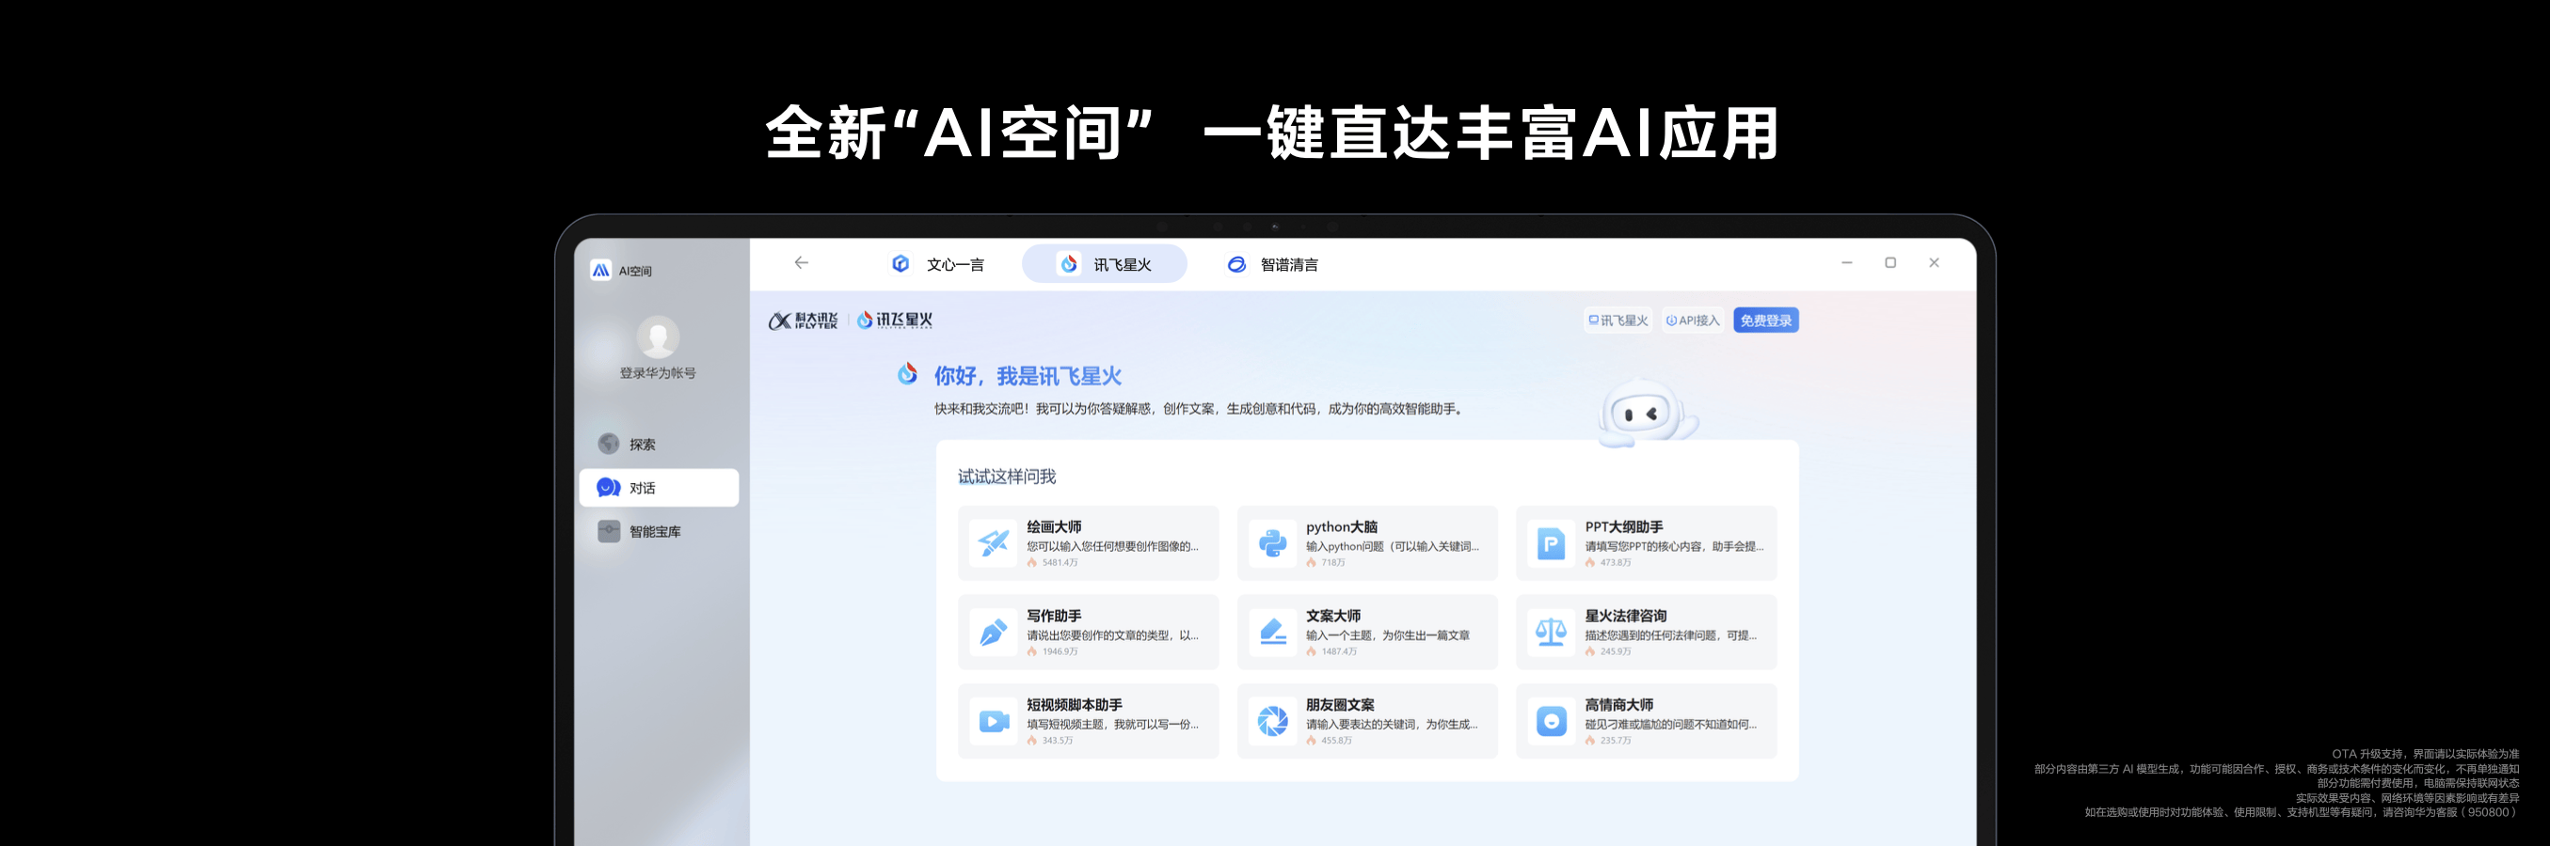Open the 朋友圈文案 shutter icon
This screenshot has width=2550, height=846.
tap(1272, 721)
